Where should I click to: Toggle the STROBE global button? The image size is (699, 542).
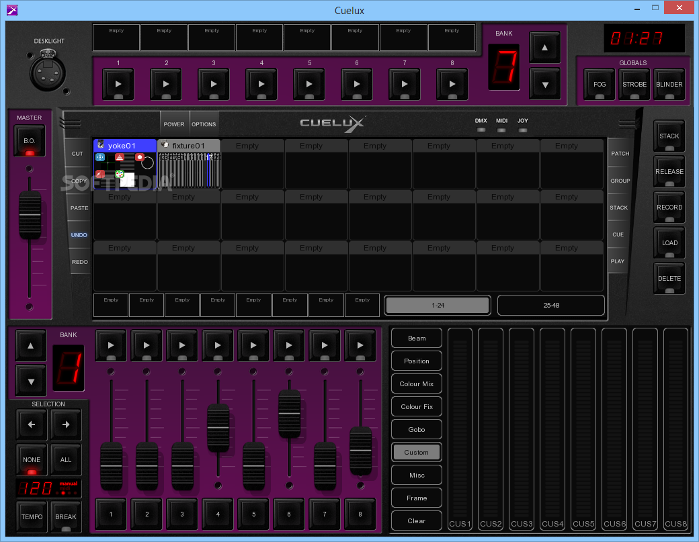click(634, 84)
